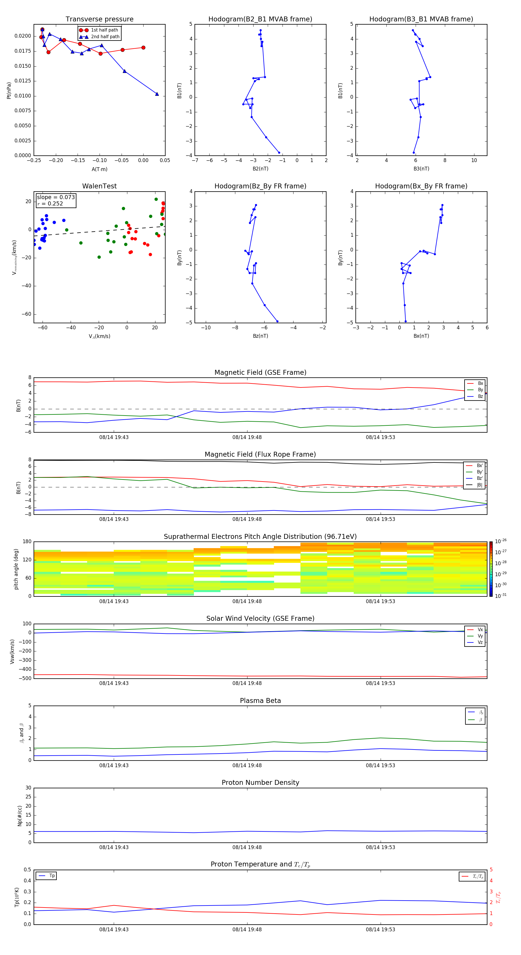Click the 'Magnetic Field (GSE Frame)' title
The width and height of the screenshot is (521, 955).
260,372
